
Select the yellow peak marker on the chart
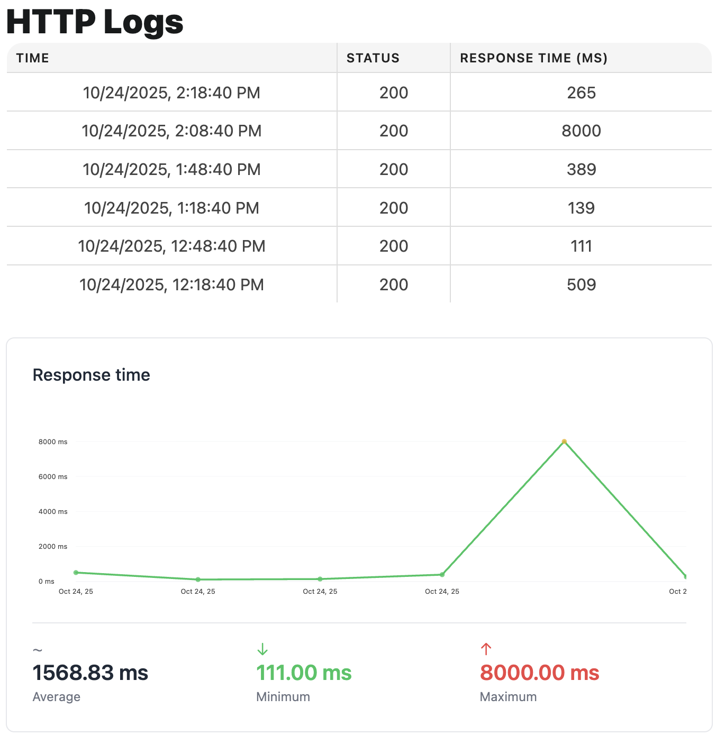click(564, 441)
